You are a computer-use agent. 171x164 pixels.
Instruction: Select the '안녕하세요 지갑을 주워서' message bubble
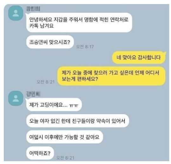79,23
